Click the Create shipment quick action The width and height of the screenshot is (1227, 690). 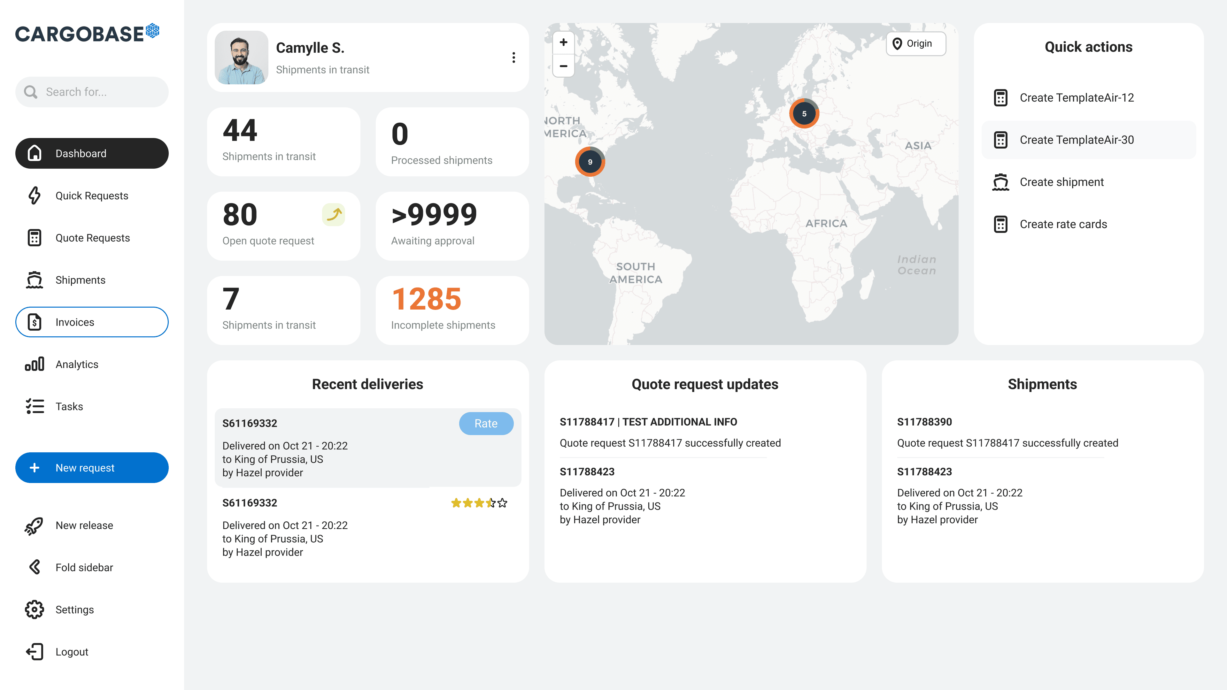pos(1061,181)
